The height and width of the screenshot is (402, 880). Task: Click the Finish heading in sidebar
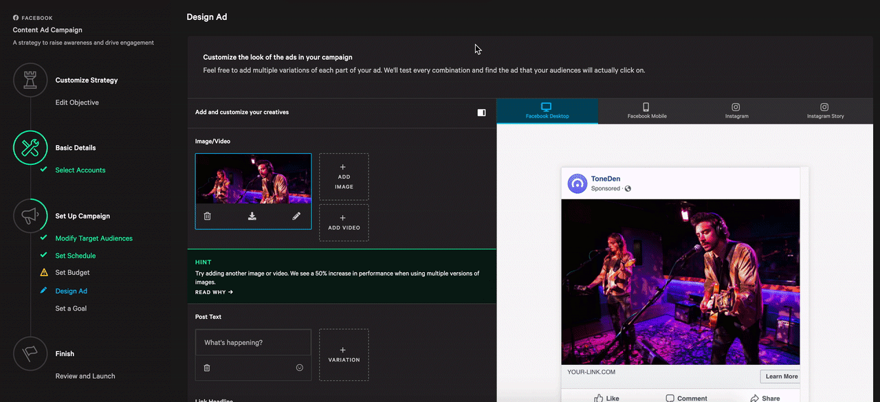coord(65,354)
